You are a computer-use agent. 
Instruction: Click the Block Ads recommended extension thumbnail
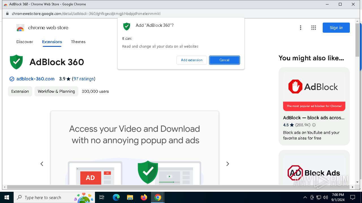(314, 169)
